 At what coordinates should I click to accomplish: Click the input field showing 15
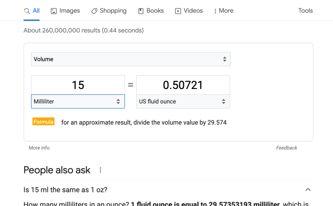click(78, 85)
